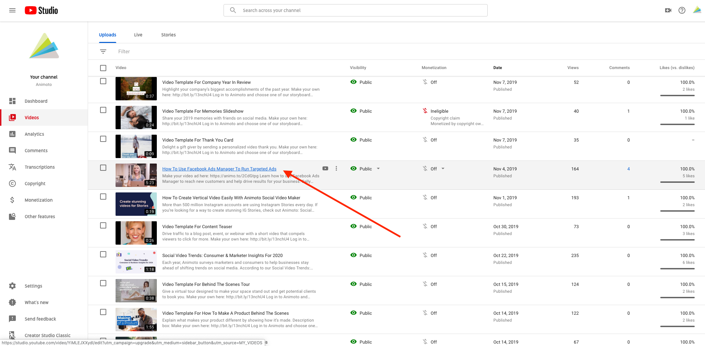Open the How To Use Facebook Ads Manager link

[x=219, y=169]
